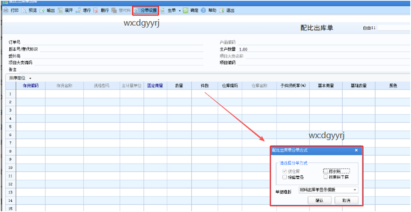
Task: Click the 件数 column header
Action: (205, 86)
